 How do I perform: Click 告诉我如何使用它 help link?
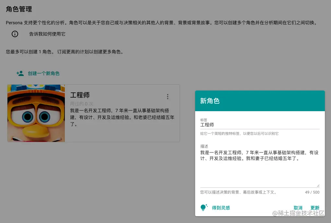pyautogui.click(x=47, y=34)
